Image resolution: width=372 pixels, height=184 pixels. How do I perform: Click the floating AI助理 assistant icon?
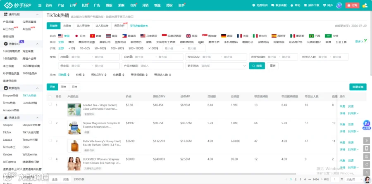[367, 125]
